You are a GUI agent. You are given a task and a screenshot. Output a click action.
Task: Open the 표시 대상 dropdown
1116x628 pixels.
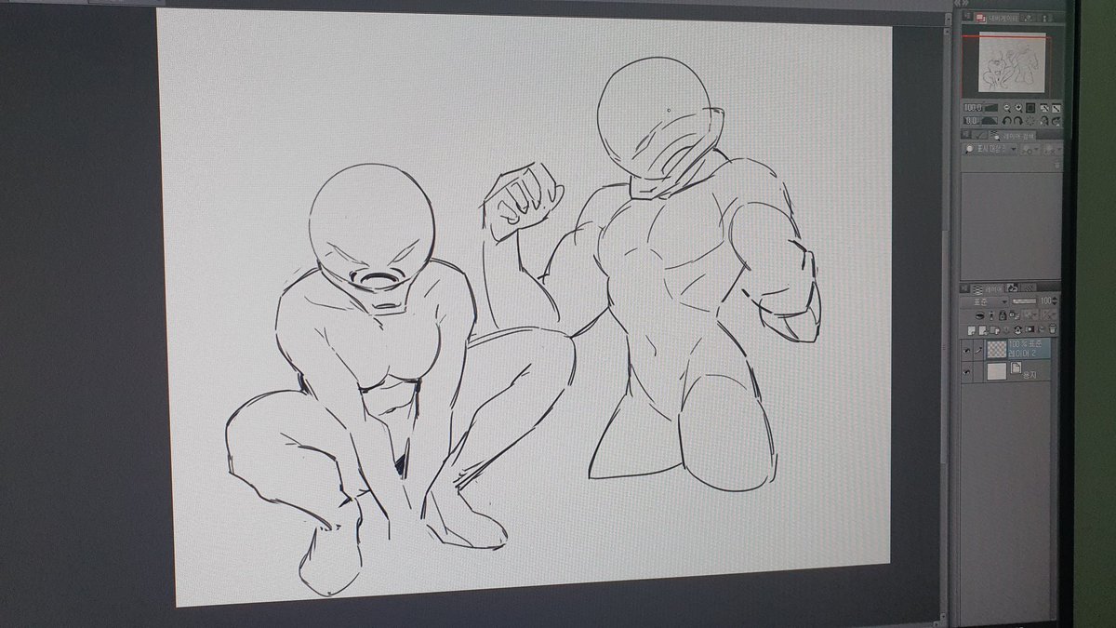coord(990,149)
